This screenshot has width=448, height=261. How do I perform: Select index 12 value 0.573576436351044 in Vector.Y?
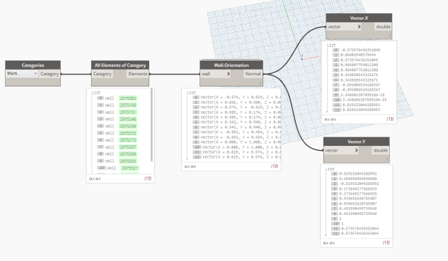click(x=360, y=233)
